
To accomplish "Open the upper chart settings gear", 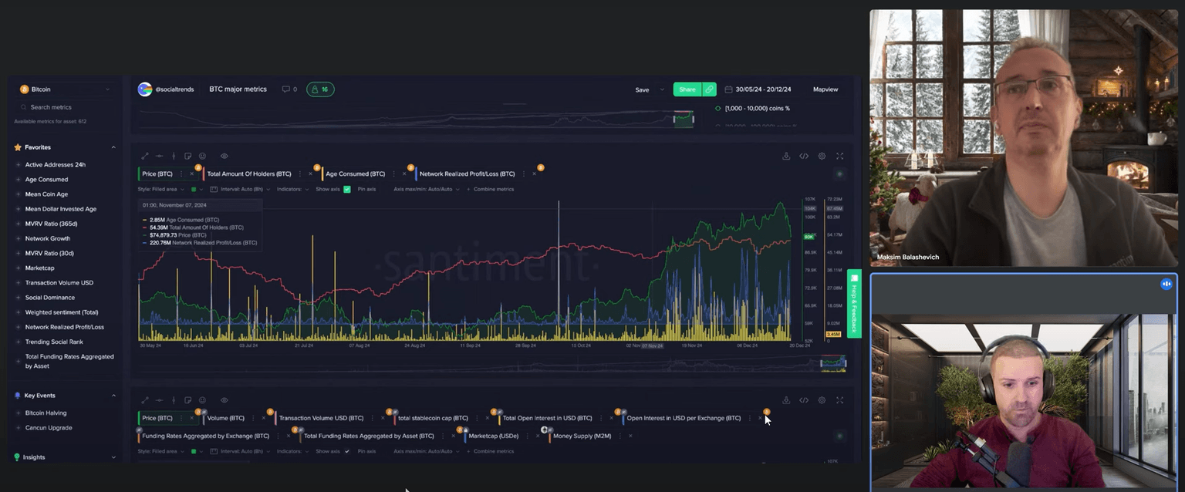I will coord(822,156).
